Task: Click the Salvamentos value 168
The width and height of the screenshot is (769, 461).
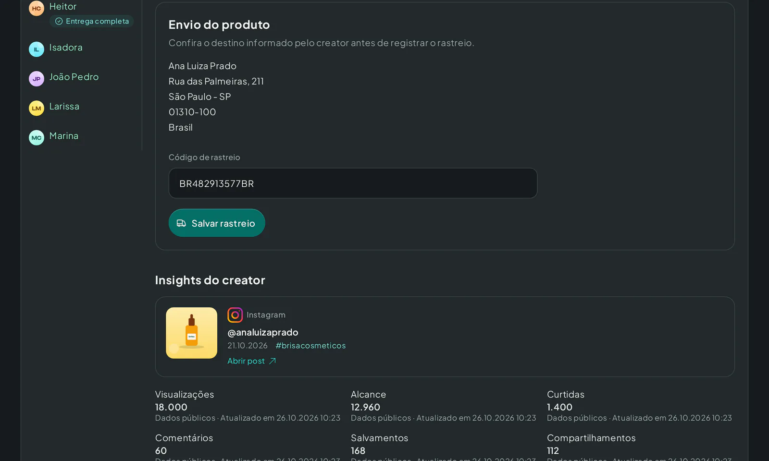Action: 358,451
